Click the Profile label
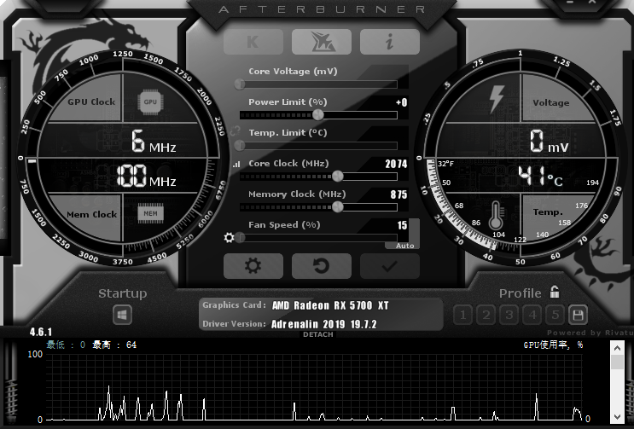 click(520, 293)
